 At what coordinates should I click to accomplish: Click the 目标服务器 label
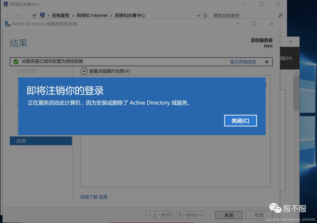pyautogui.click(x=262, y=40)
